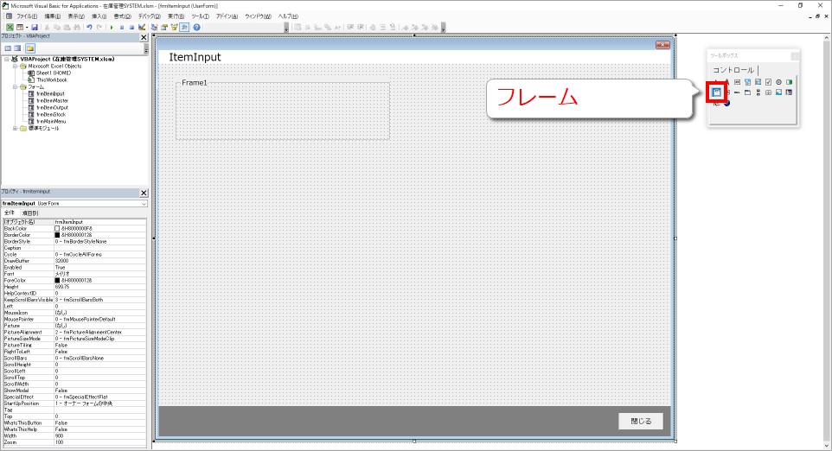Image resolution: width=832 pixels, height=451 pixels.
Task: Select frmItemMaster form in project tree
Action: pyautogui.click(x=53, y=101)
